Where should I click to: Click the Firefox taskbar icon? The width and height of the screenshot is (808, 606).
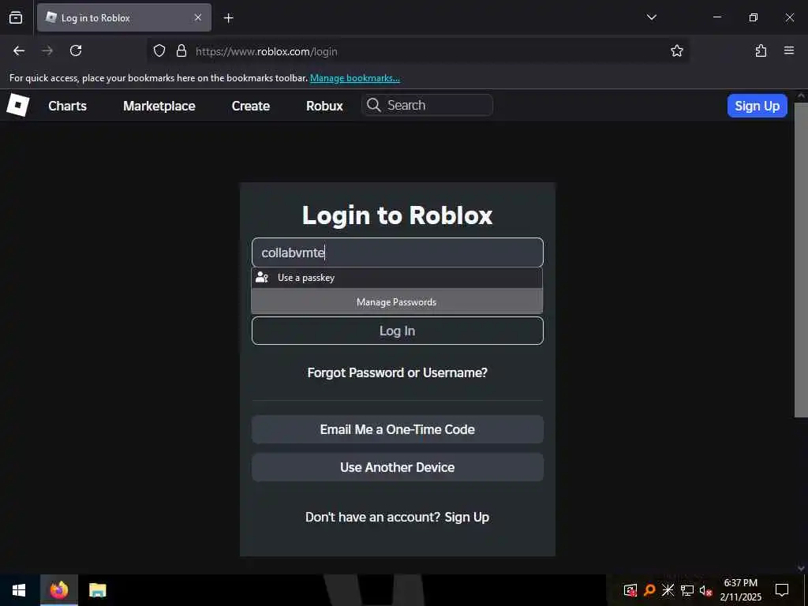point(58,590)
